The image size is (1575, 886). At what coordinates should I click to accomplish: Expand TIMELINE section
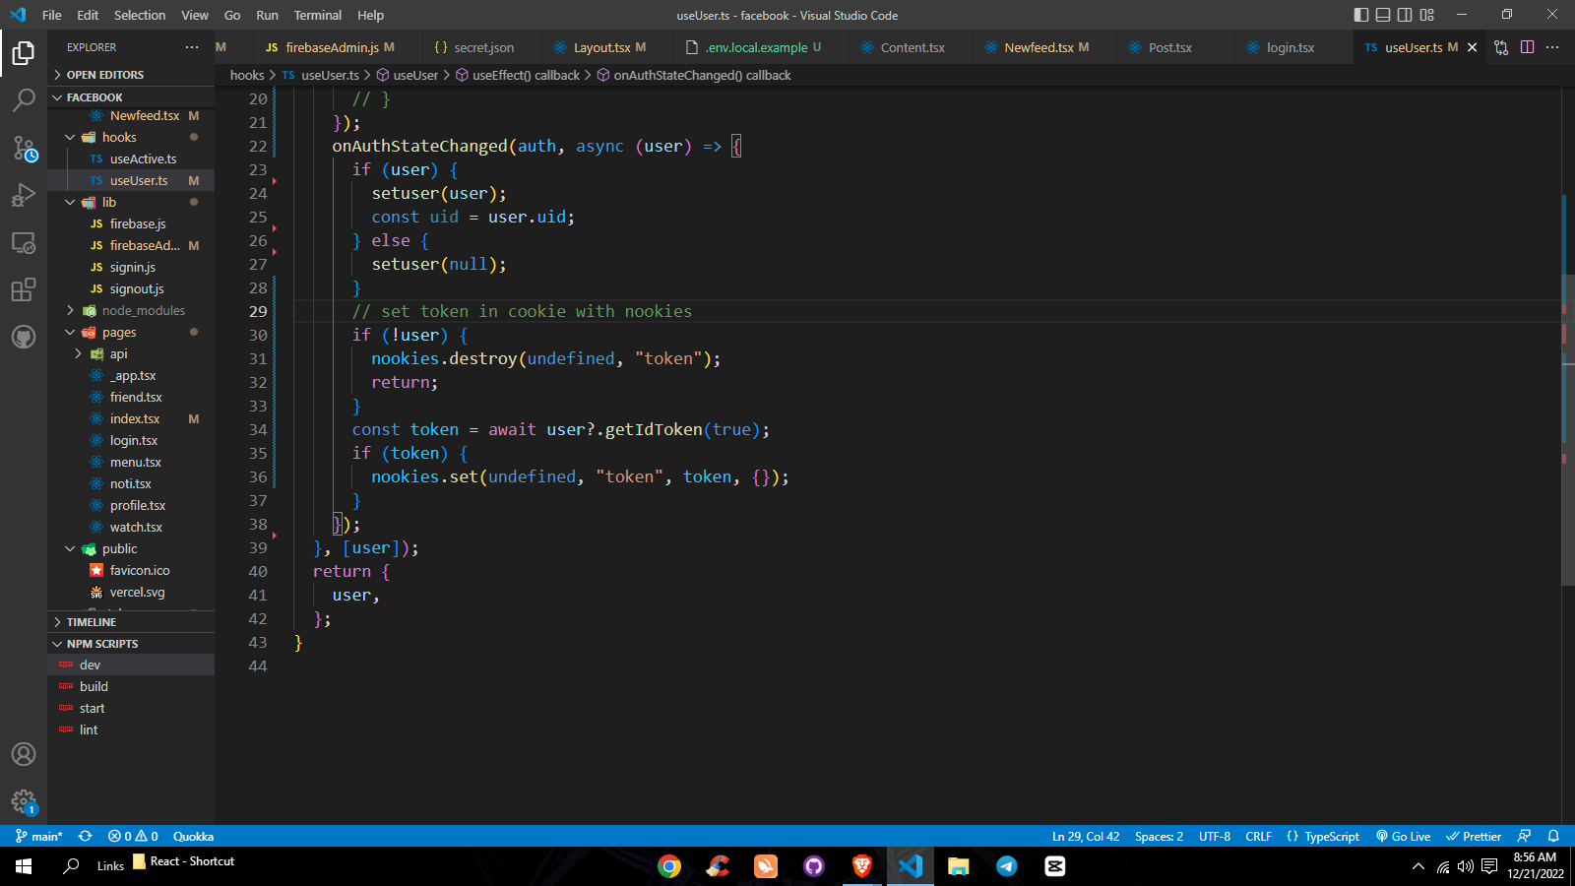[x=131, y=622]
